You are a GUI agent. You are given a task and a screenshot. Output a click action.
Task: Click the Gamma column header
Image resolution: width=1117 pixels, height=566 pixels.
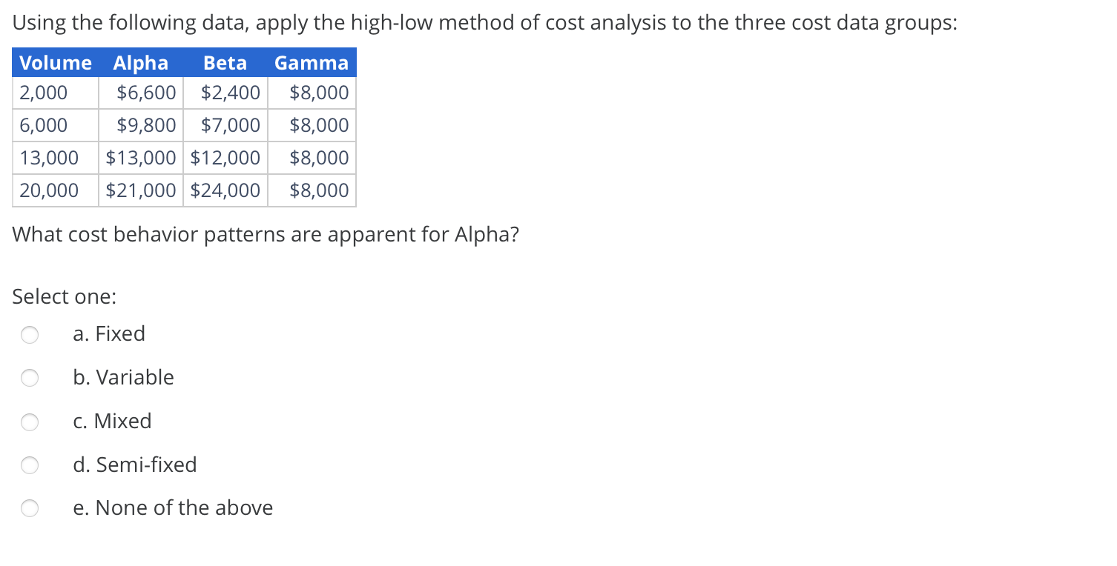pyautogui.click(x=311, y=63)
